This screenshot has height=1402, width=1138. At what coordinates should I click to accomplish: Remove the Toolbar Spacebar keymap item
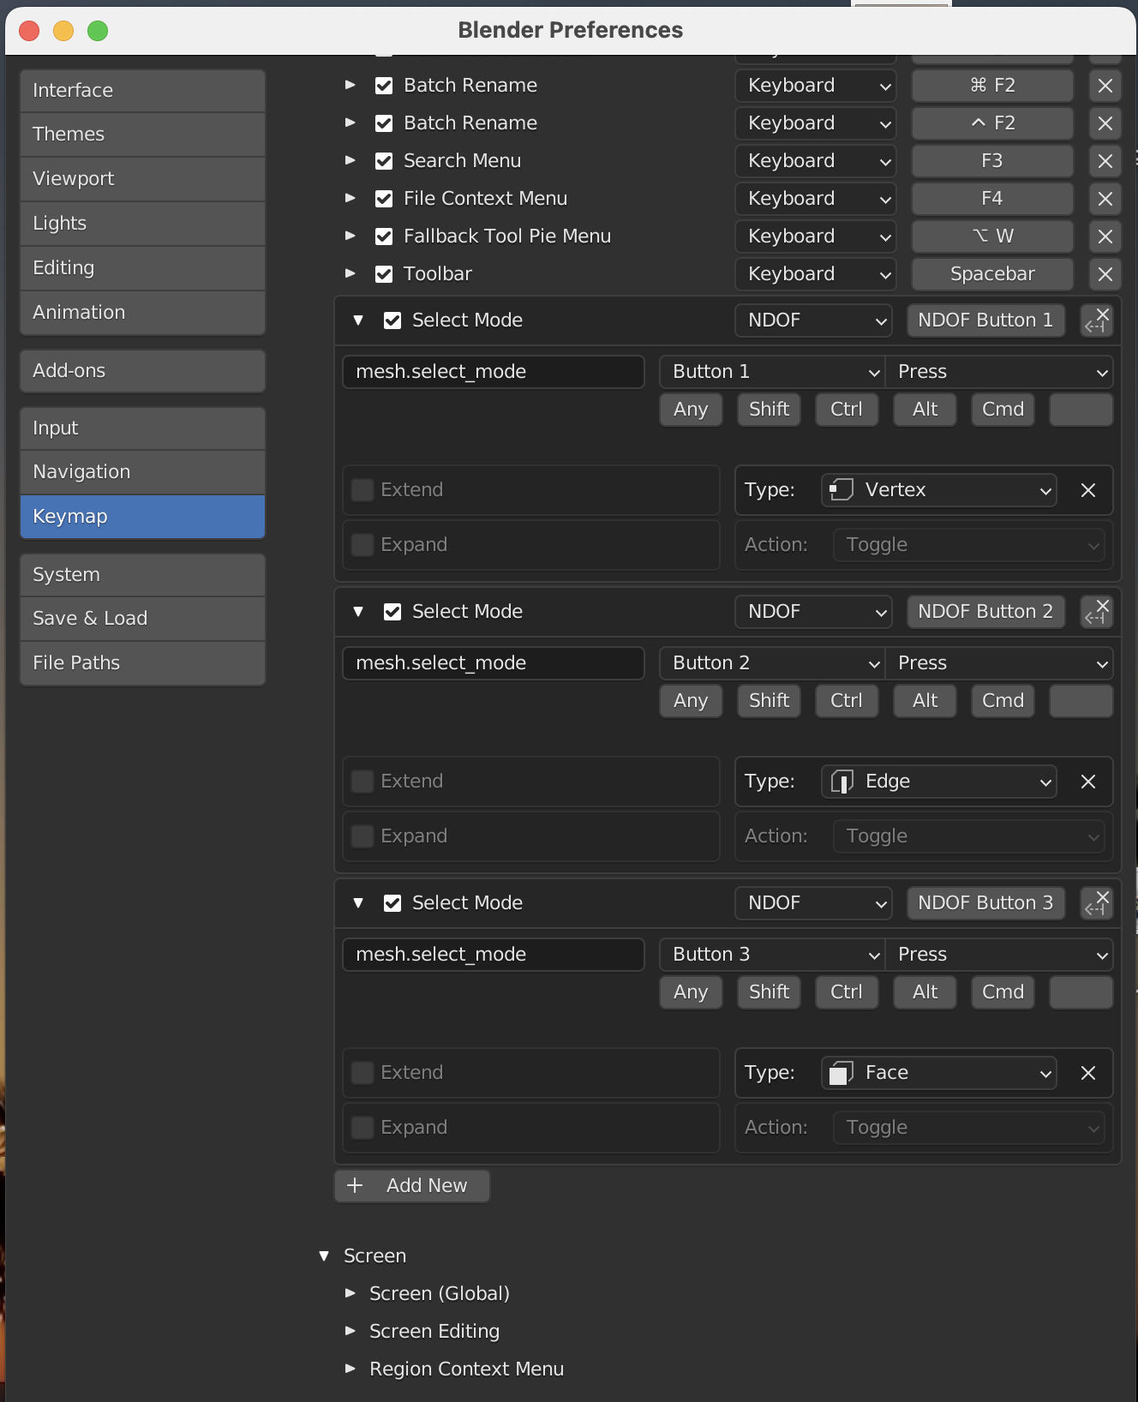pyautogui.click(x=1105, y=274)
